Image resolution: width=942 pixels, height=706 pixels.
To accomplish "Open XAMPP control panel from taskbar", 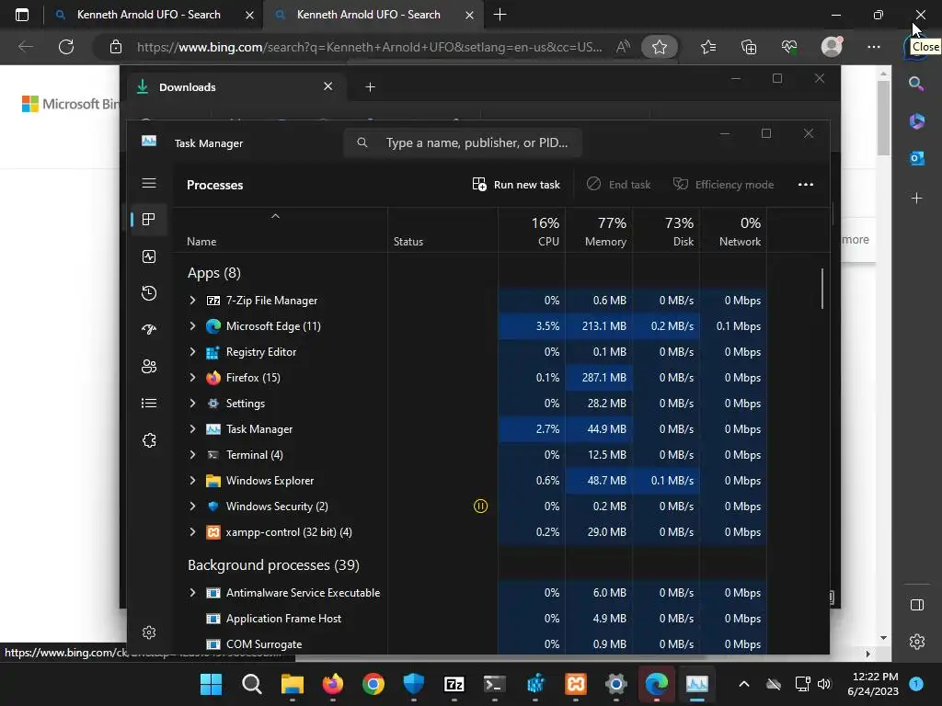I will click(576, 684).
